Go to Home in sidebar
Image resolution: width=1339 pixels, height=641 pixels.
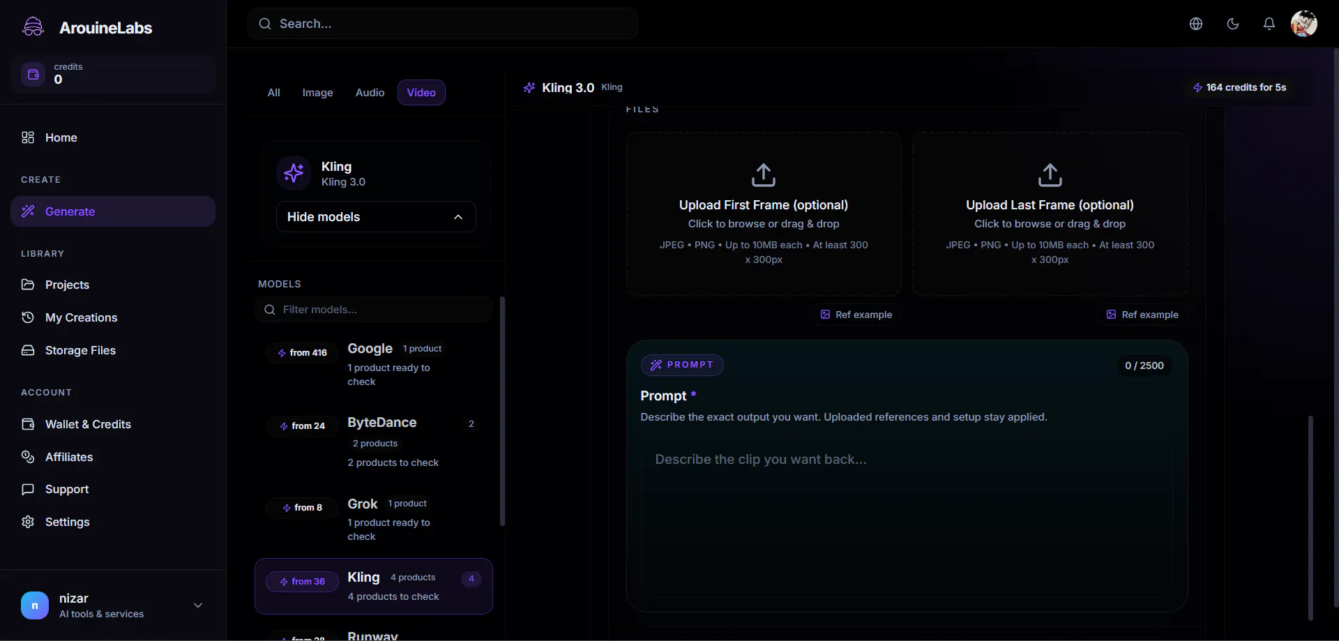tap(113, 137)
